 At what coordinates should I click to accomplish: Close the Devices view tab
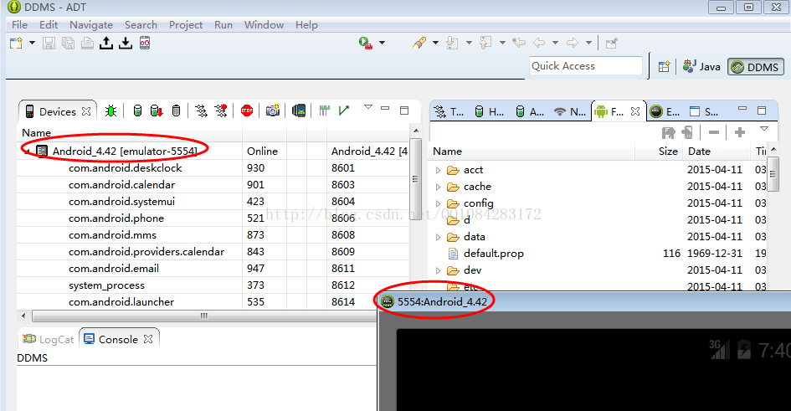[x=86, y=111]
